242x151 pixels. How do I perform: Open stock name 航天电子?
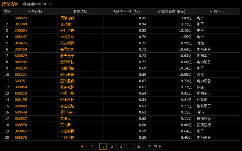pos(67,56)
